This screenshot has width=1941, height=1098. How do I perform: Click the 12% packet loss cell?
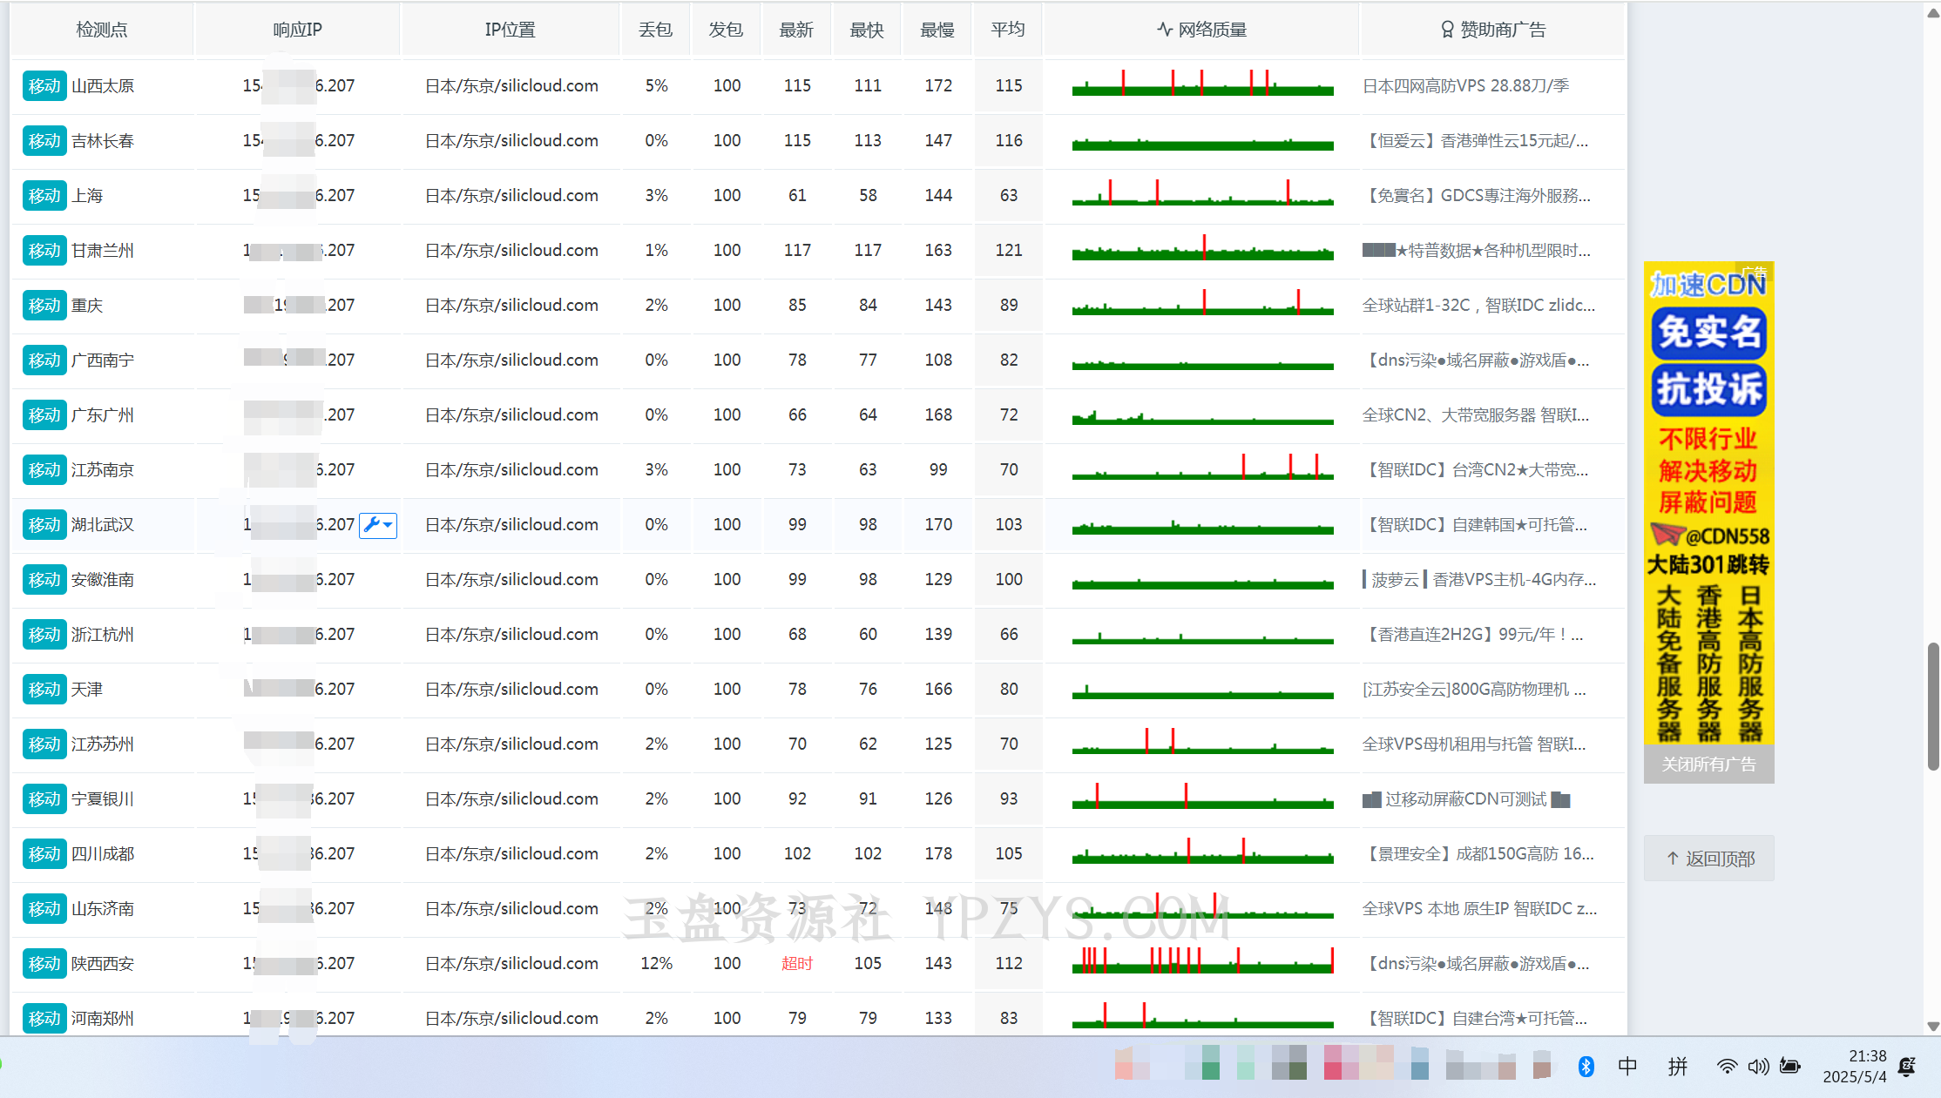[656, 964]
